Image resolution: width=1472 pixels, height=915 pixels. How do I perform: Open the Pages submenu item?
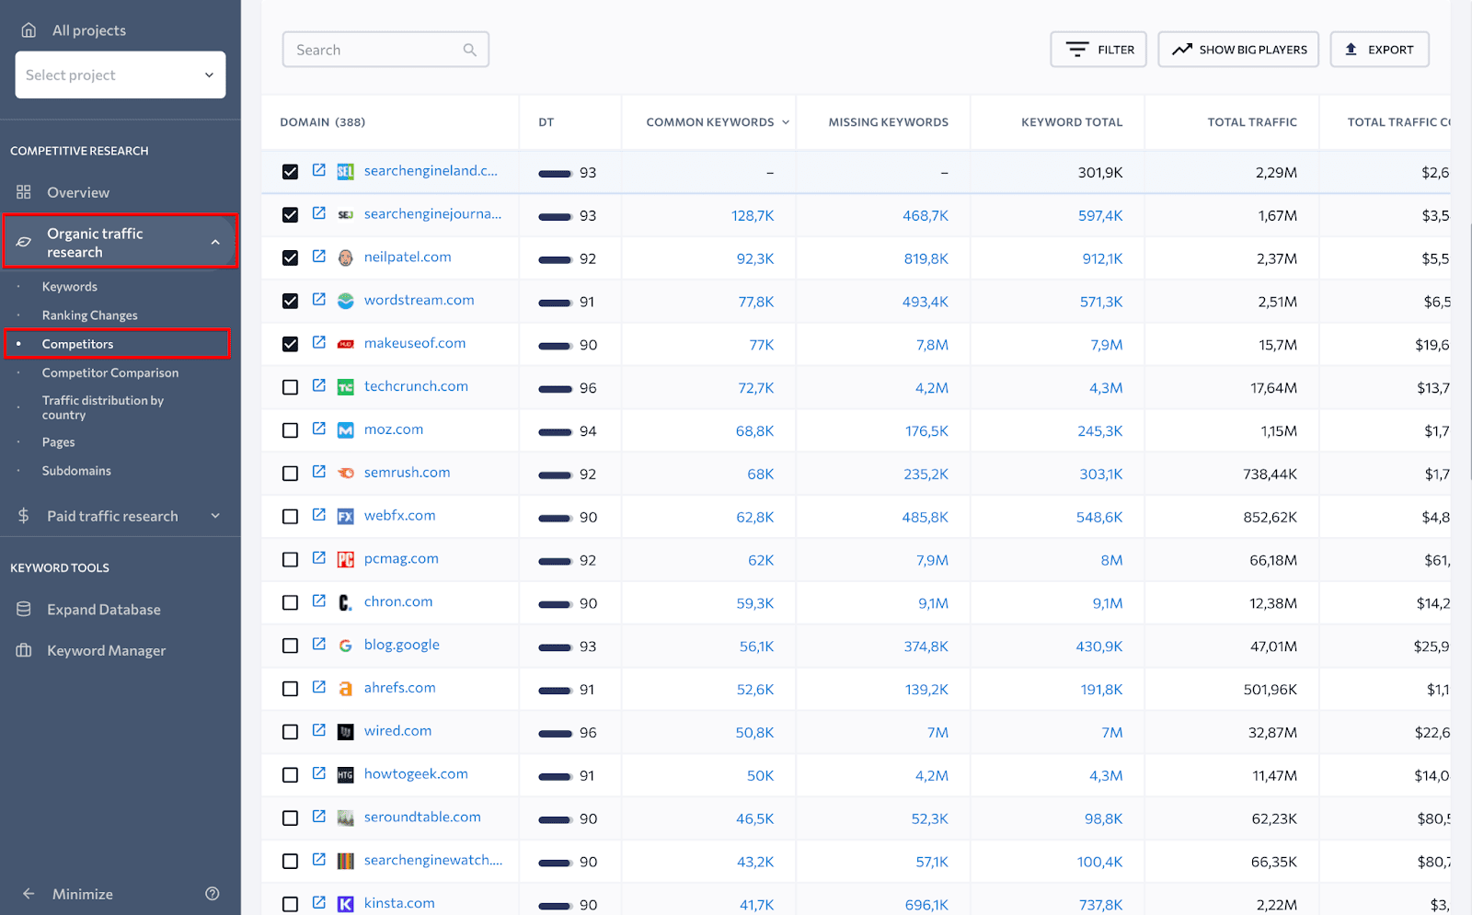click(x=59, y=442)
